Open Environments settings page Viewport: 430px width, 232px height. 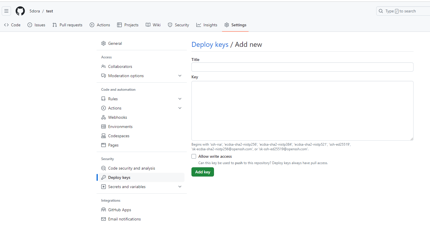(142, 127)
